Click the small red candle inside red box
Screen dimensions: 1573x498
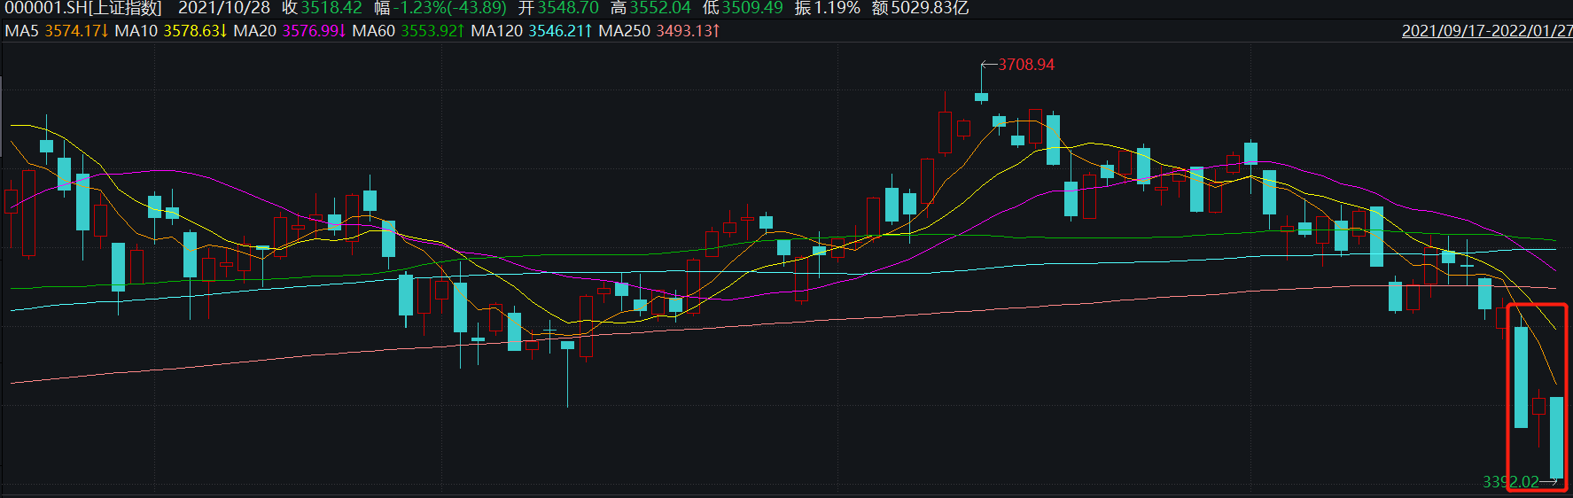[x=1538, y=407]
